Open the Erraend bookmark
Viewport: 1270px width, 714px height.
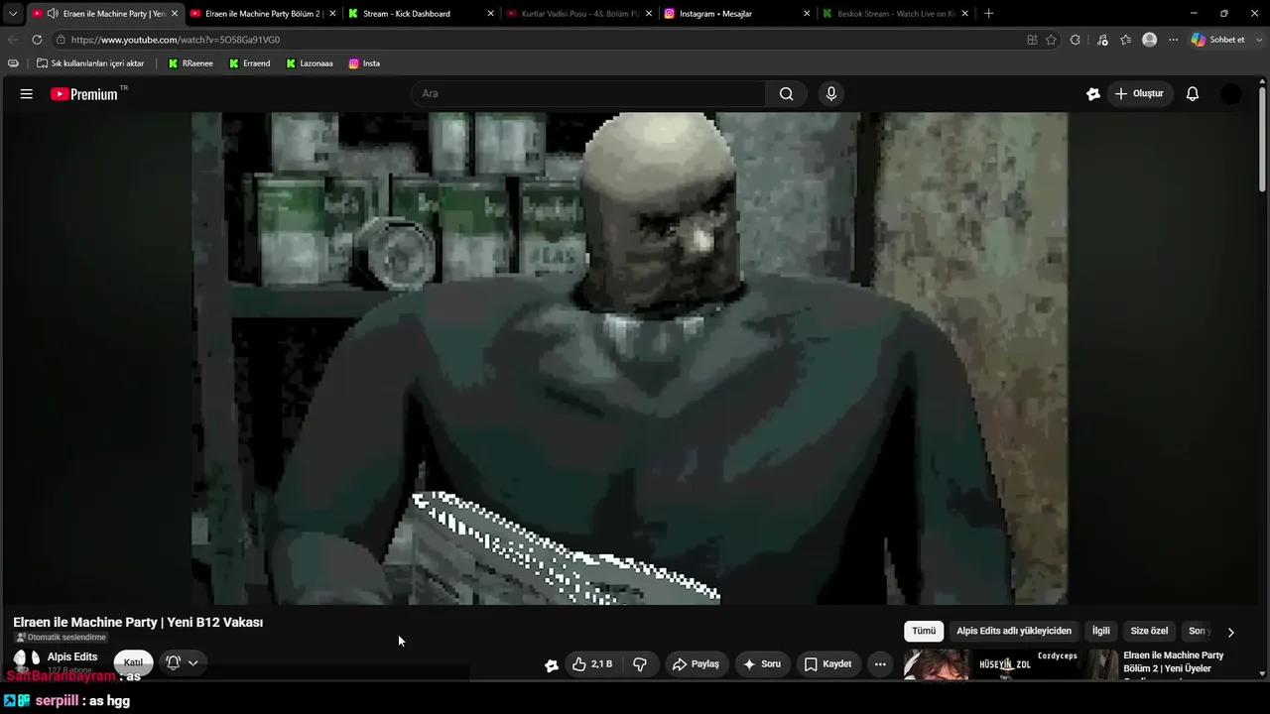[x=249, y=63]
